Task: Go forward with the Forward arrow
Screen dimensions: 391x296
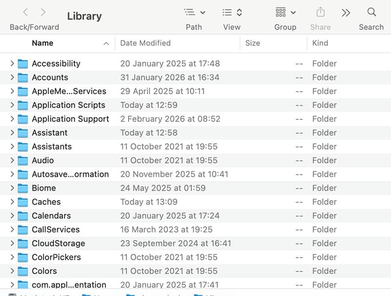Action: (x=43, y=12)
